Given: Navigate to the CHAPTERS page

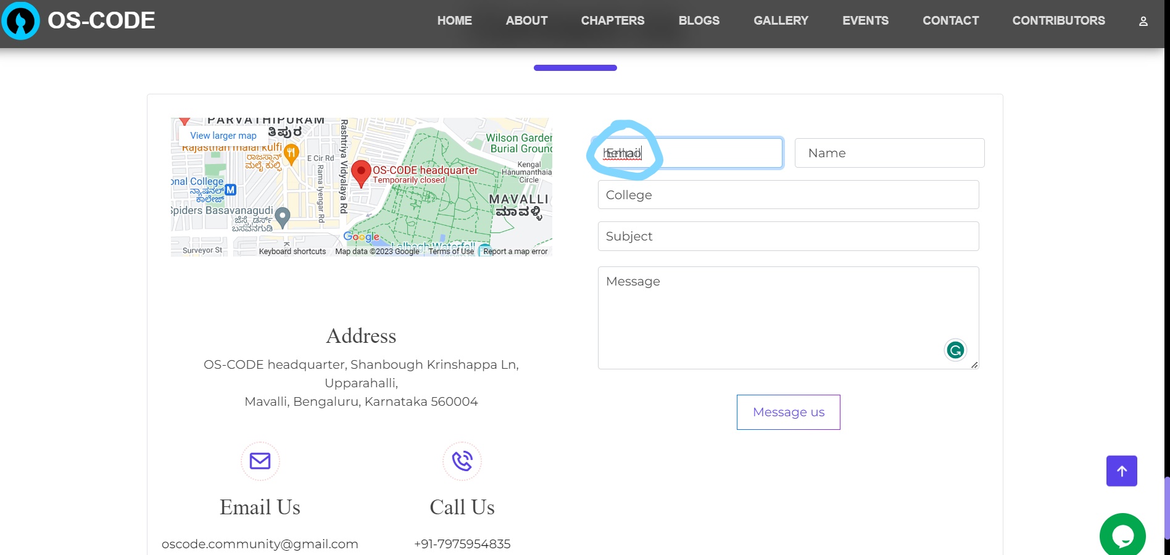Looking at the screenshot, I should tap(612, 20).
